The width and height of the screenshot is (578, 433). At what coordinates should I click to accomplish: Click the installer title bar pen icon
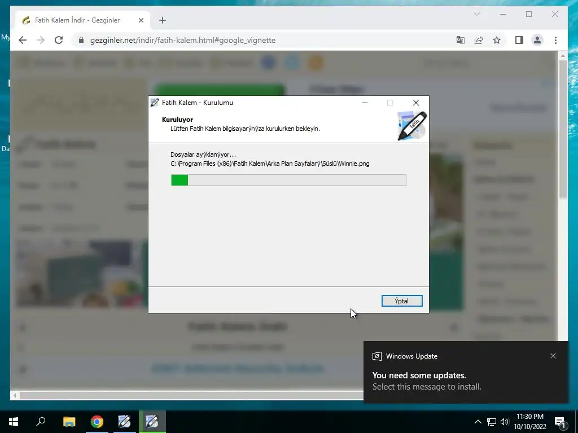pos(155,103)
